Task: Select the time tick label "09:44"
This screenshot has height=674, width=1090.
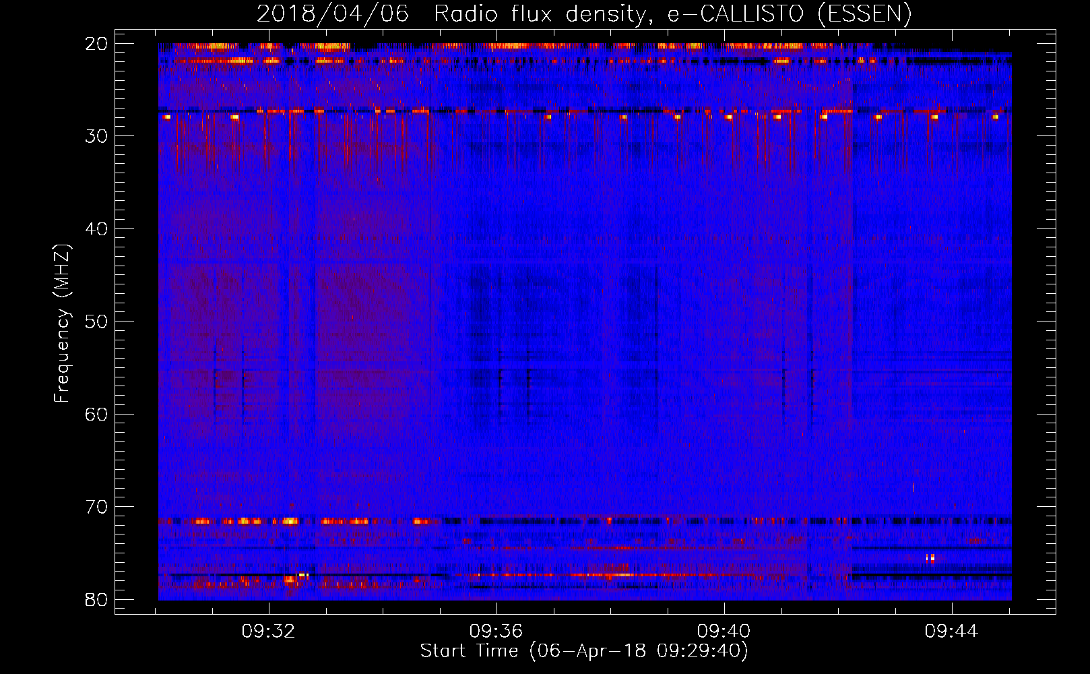Action: coord(952,632)
